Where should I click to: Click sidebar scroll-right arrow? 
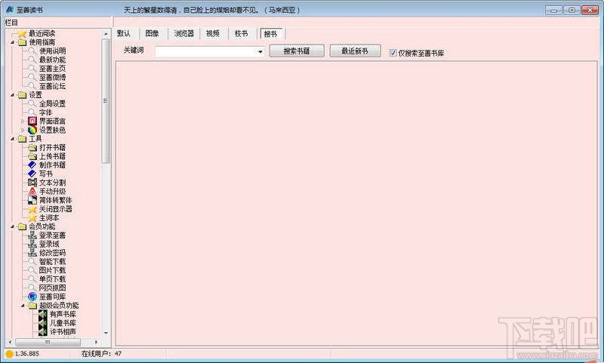click(x=97, y=342)
